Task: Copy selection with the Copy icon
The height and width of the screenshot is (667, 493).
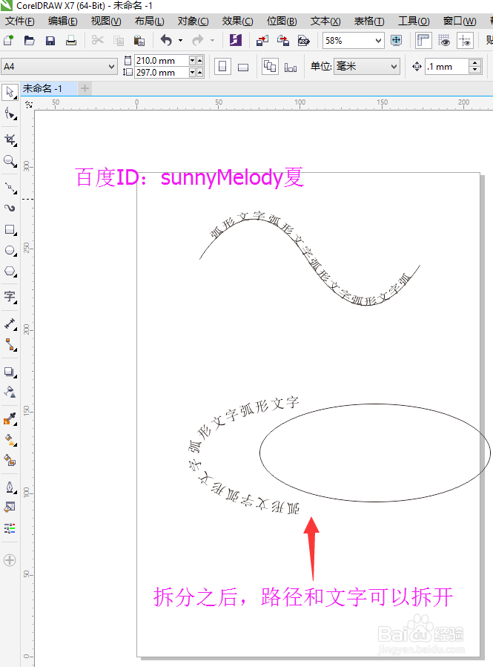Action: pyautogui.click(x=119, y=41)
